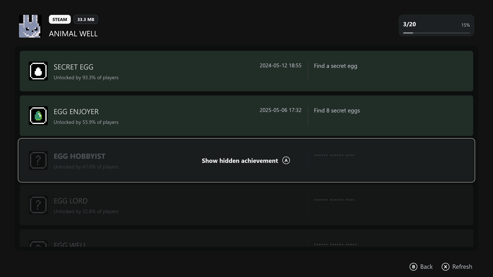Open the ANIMAL WELL title heading
The width and height of the screenshot is (493, 277).
(x=73, y=34)
